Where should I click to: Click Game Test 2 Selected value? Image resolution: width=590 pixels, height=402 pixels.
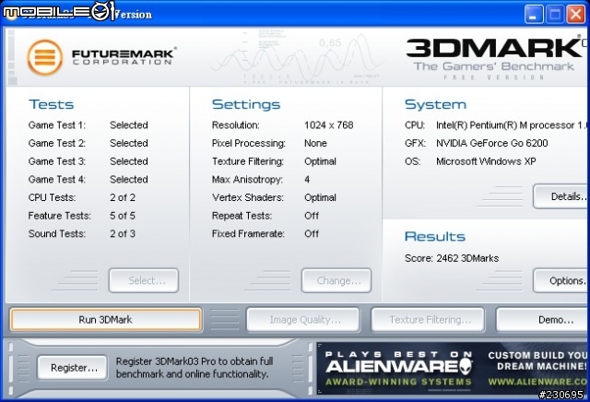coord(129,143)
